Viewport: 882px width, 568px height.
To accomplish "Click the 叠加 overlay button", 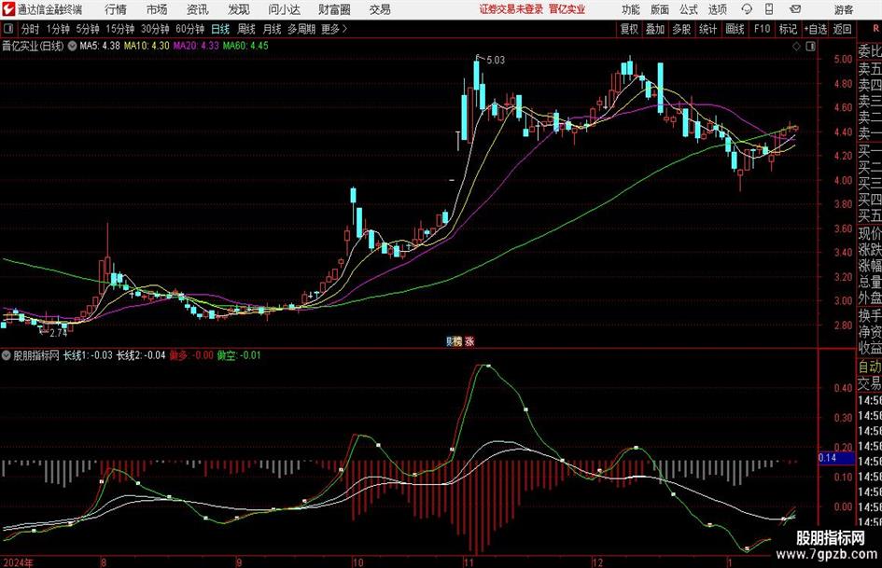I will [x=655, y=29].
